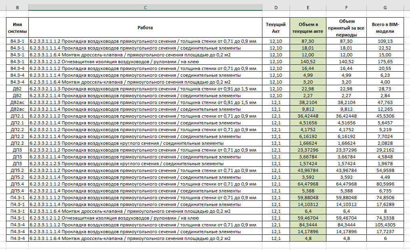Click 'Объем принятый за все периоды' header
Image resolution: width=410 pixels, height=250 pixels.
(x=346, y=28)
